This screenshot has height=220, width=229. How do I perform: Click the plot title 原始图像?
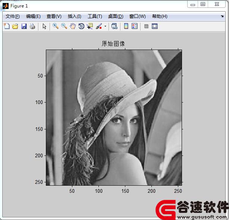tap(113, 44)
